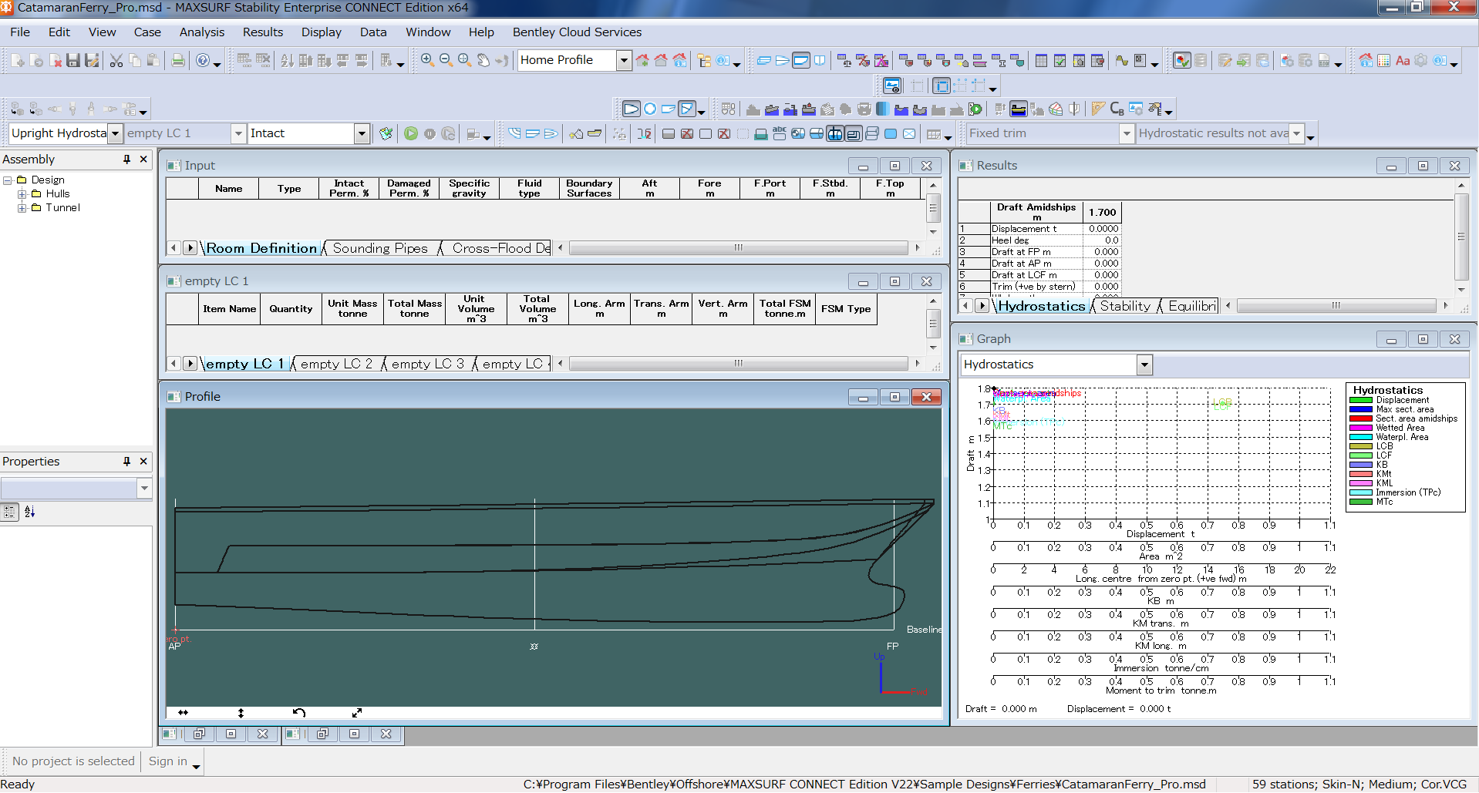Screen dimensions: 1479x793
Task: Toggle the highlighted database check icon
Action: tap(1181, 60)
